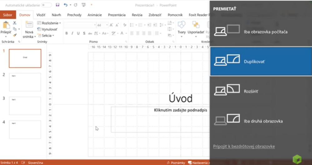Click Pripojiť k bezdrôtovej obrazovke link
This screenshot has height=165, width=312.
click(x=244, y=146)
